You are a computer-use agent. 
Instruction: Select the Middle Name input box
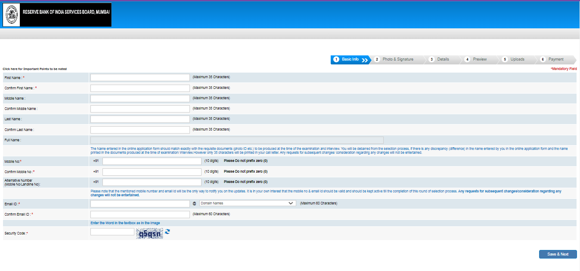[140, 98]
